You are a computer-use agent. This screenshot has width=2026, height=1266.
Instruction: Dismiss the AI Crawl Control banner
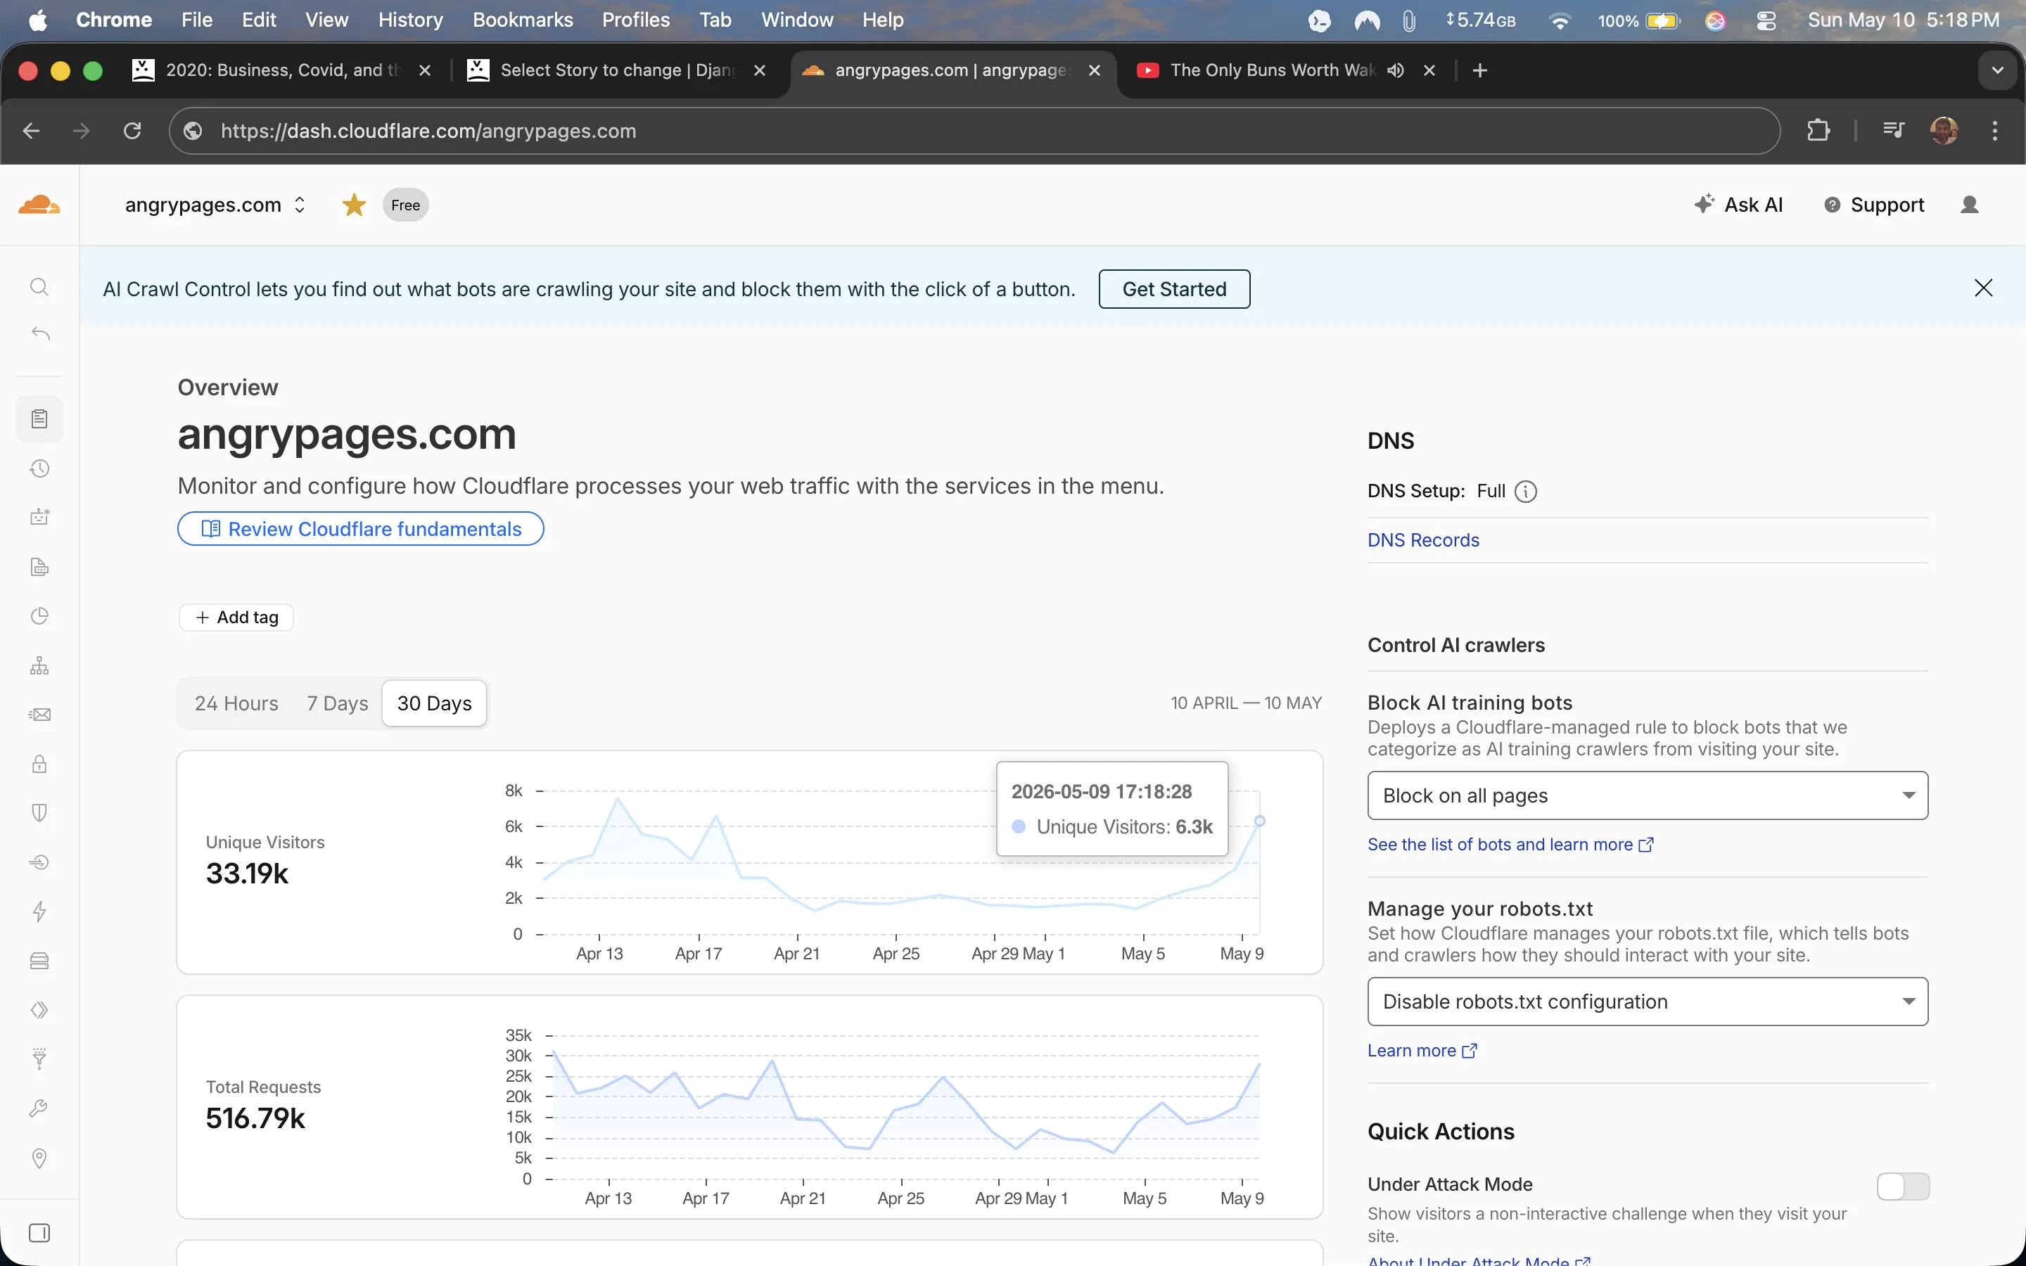pyautogui.click(x=1983, y=288)
